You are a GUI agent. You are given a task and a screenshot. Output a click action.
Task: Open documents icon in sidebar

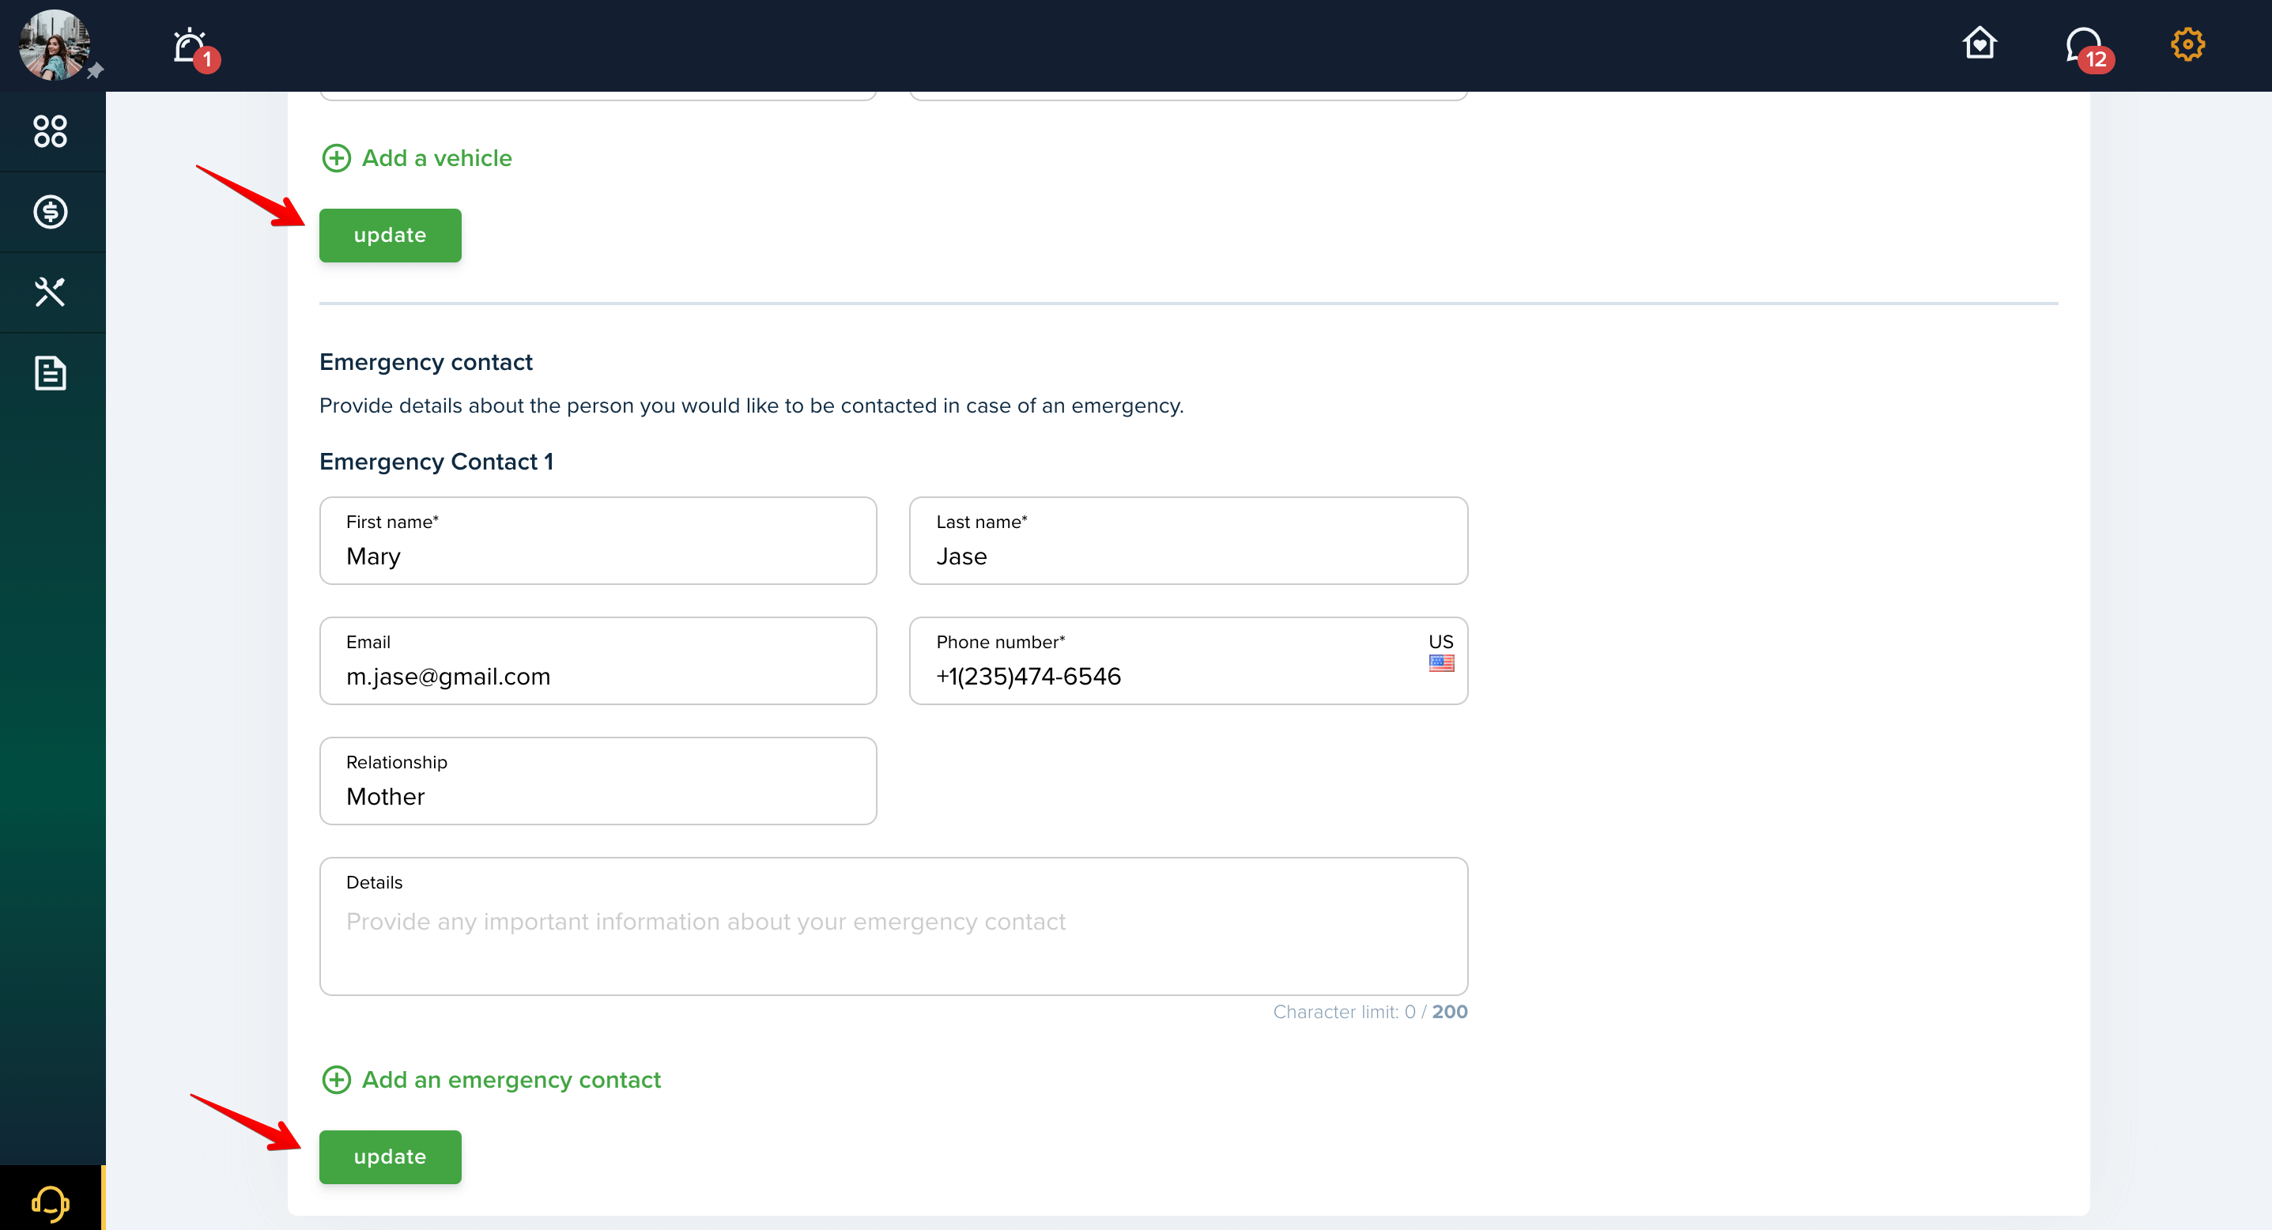pyautogui.click(x=51, y=373)
